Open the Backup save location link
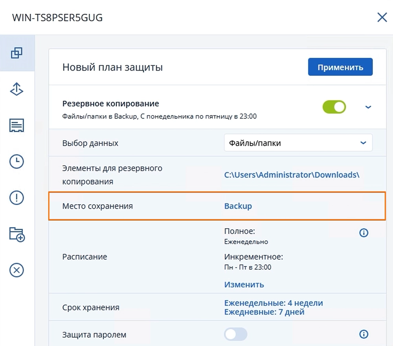This screenshot has height=346, width=393. 238,206
